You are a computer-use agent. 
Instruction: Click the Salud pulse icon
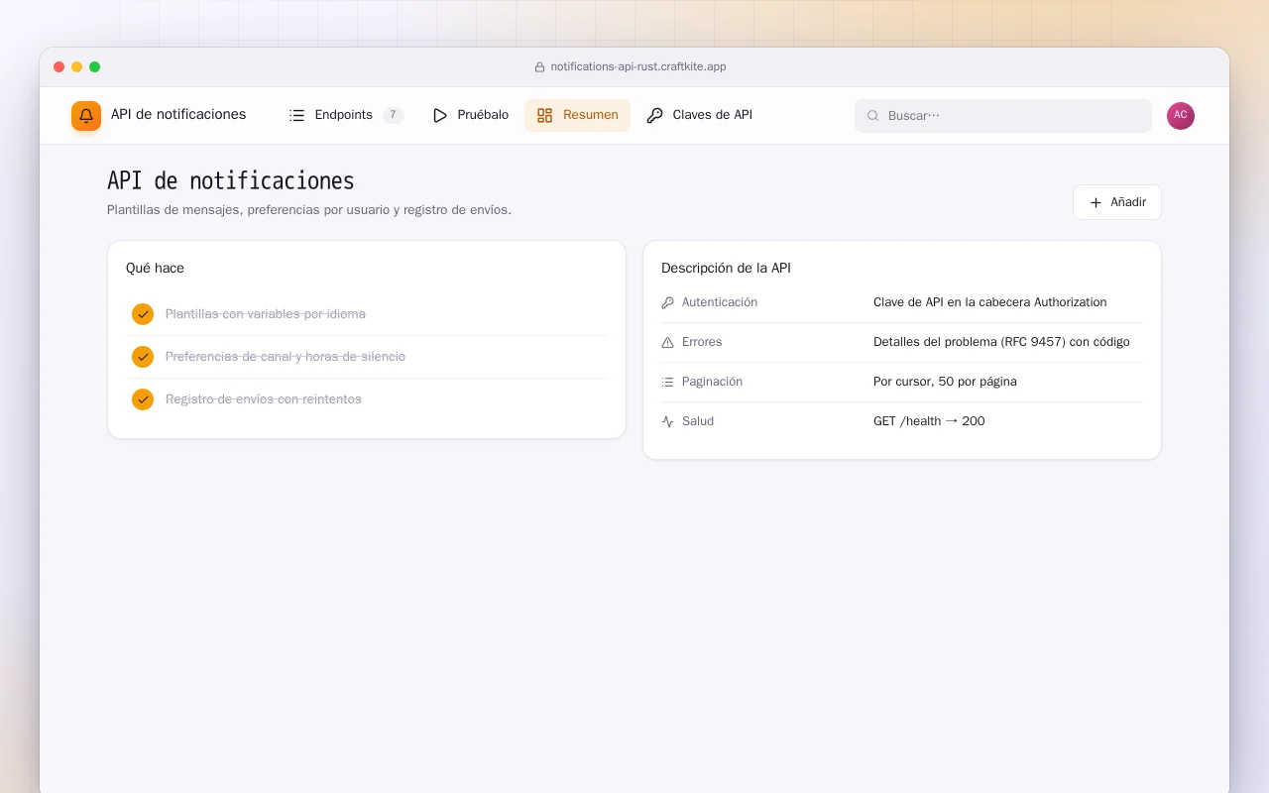pos(667,421)
